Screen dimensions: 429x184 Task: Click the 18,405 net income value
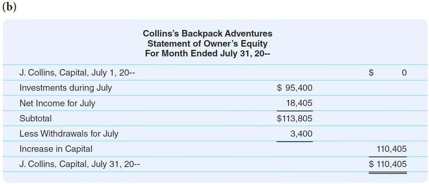click(x=299, y=103)
